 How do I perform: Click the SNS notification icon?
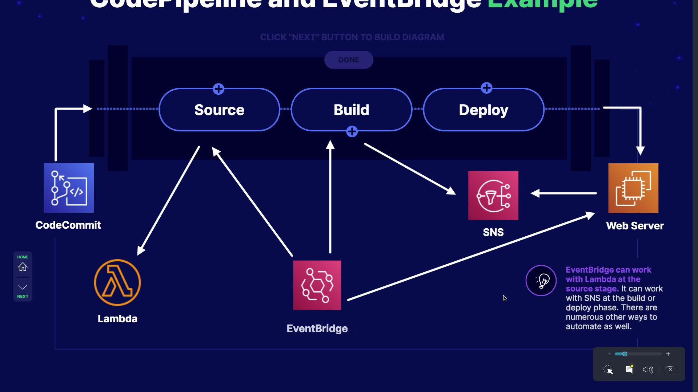(493, 195)
